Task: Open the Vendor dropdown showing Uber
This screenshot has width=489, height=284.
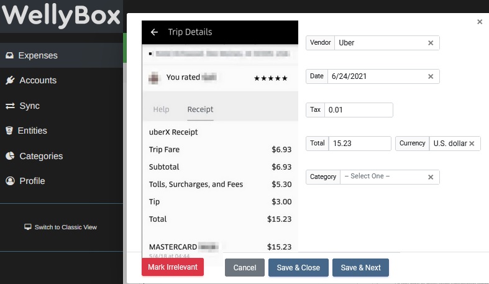Action: coord(386,43)
